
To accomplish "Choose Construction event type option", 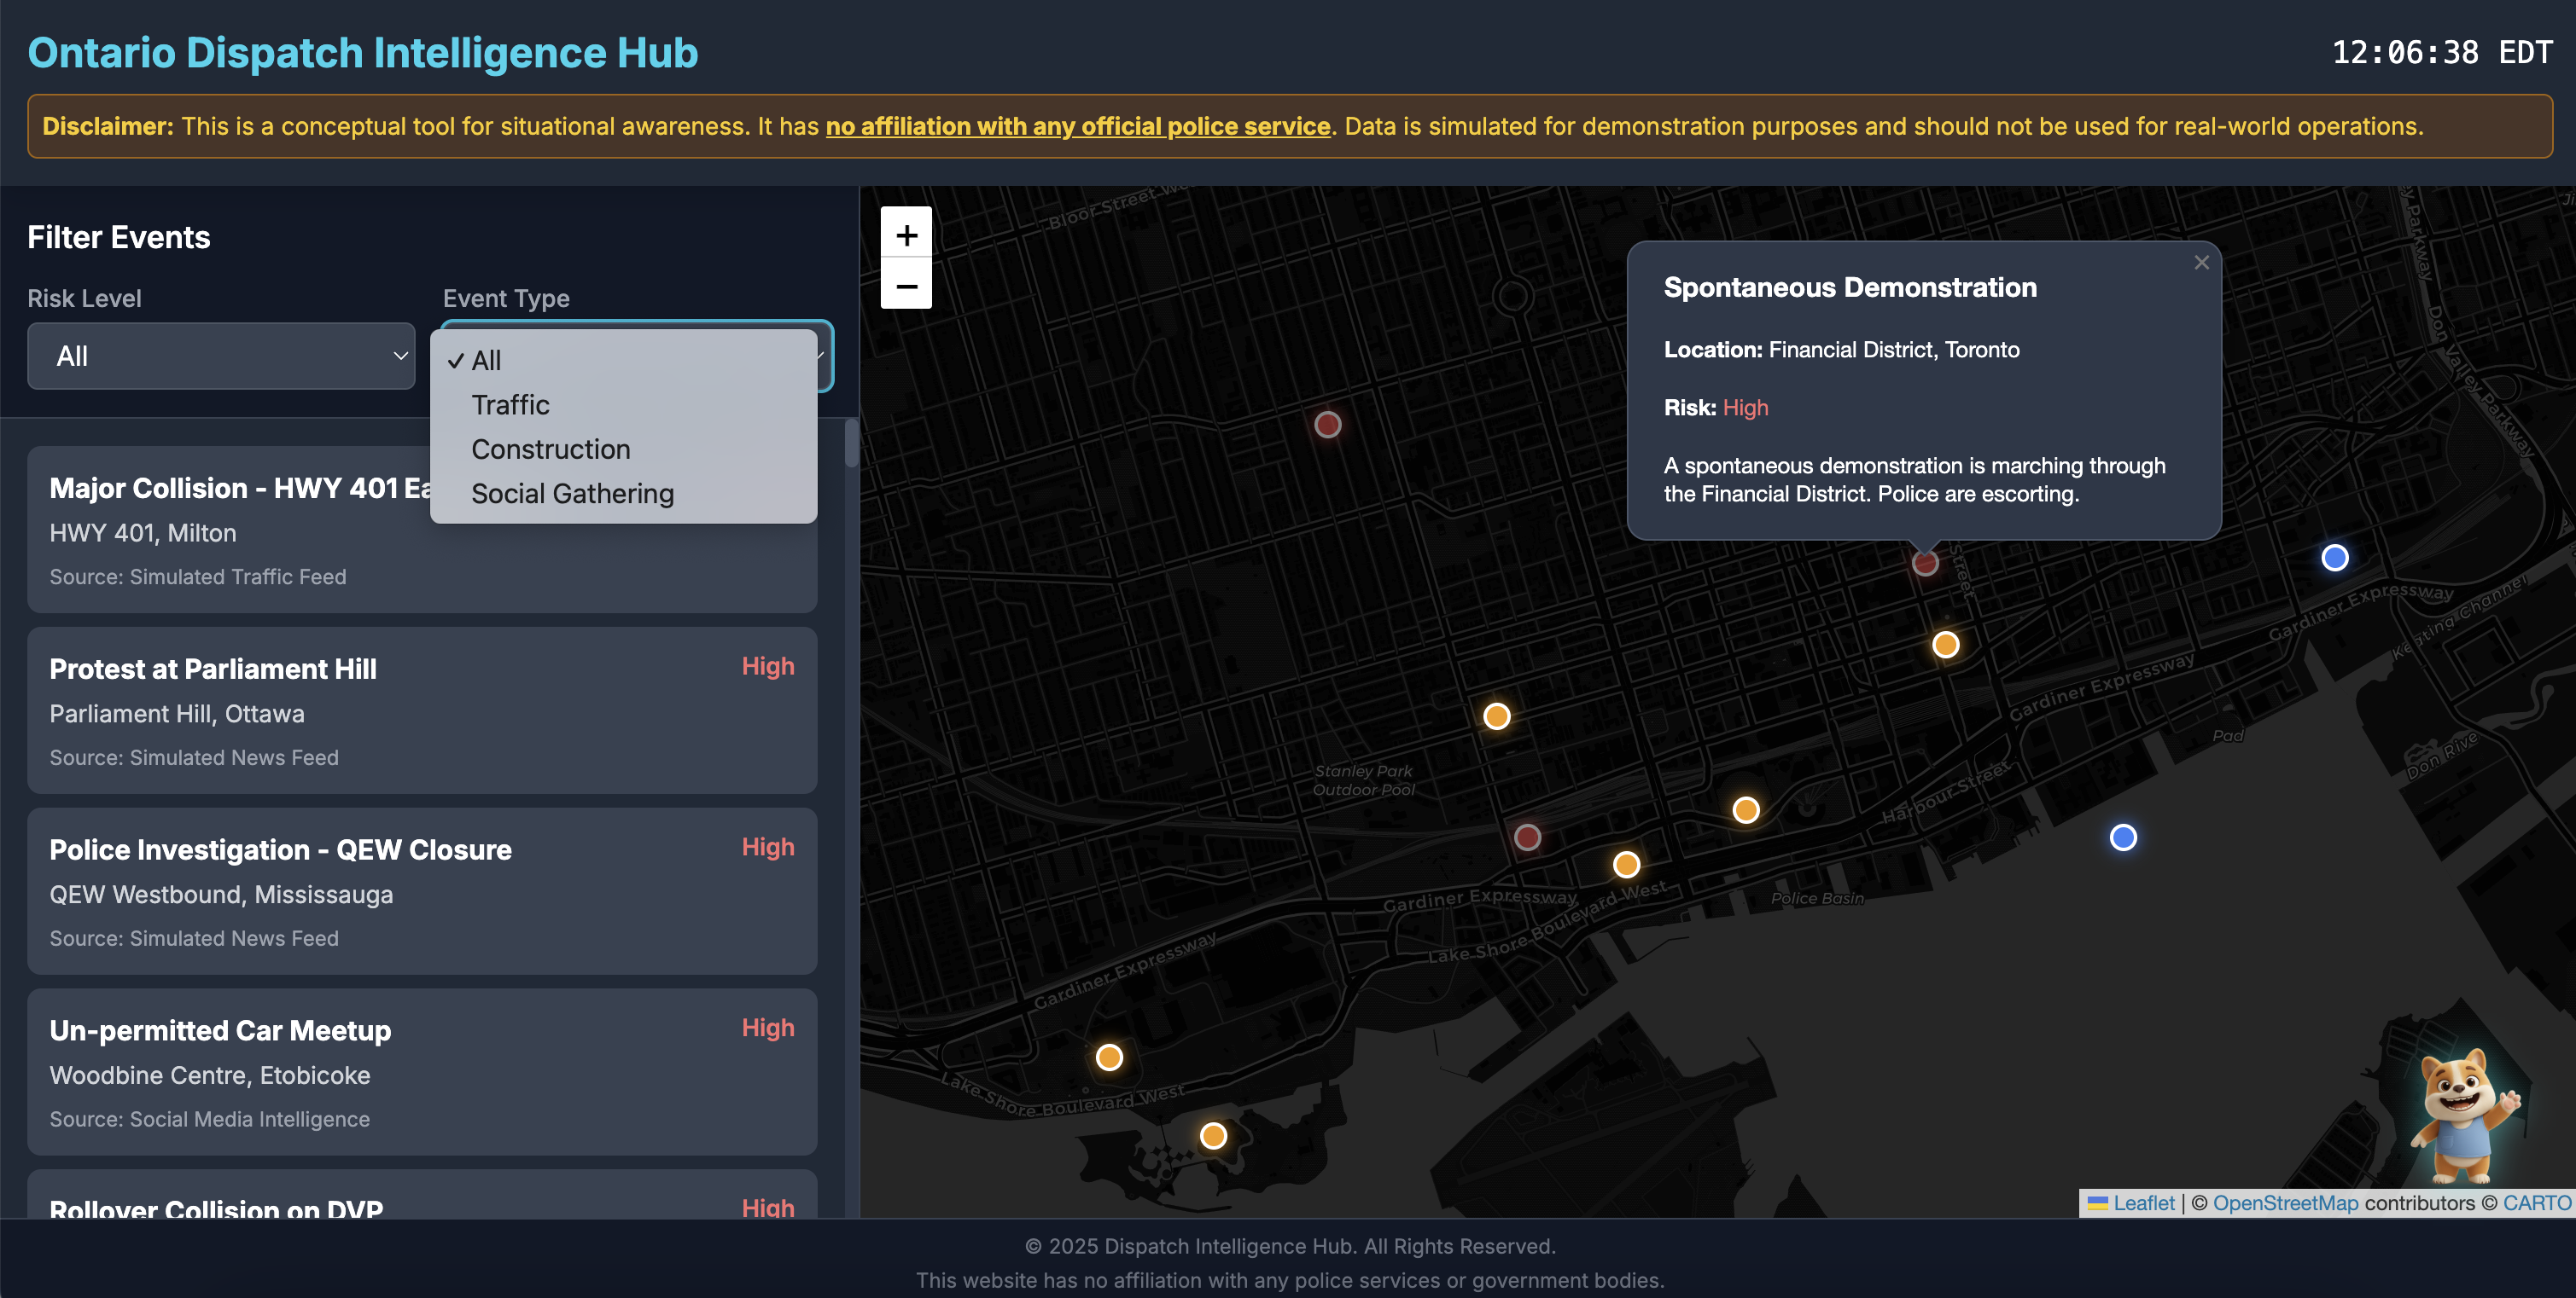I will (x=550, y=449).
